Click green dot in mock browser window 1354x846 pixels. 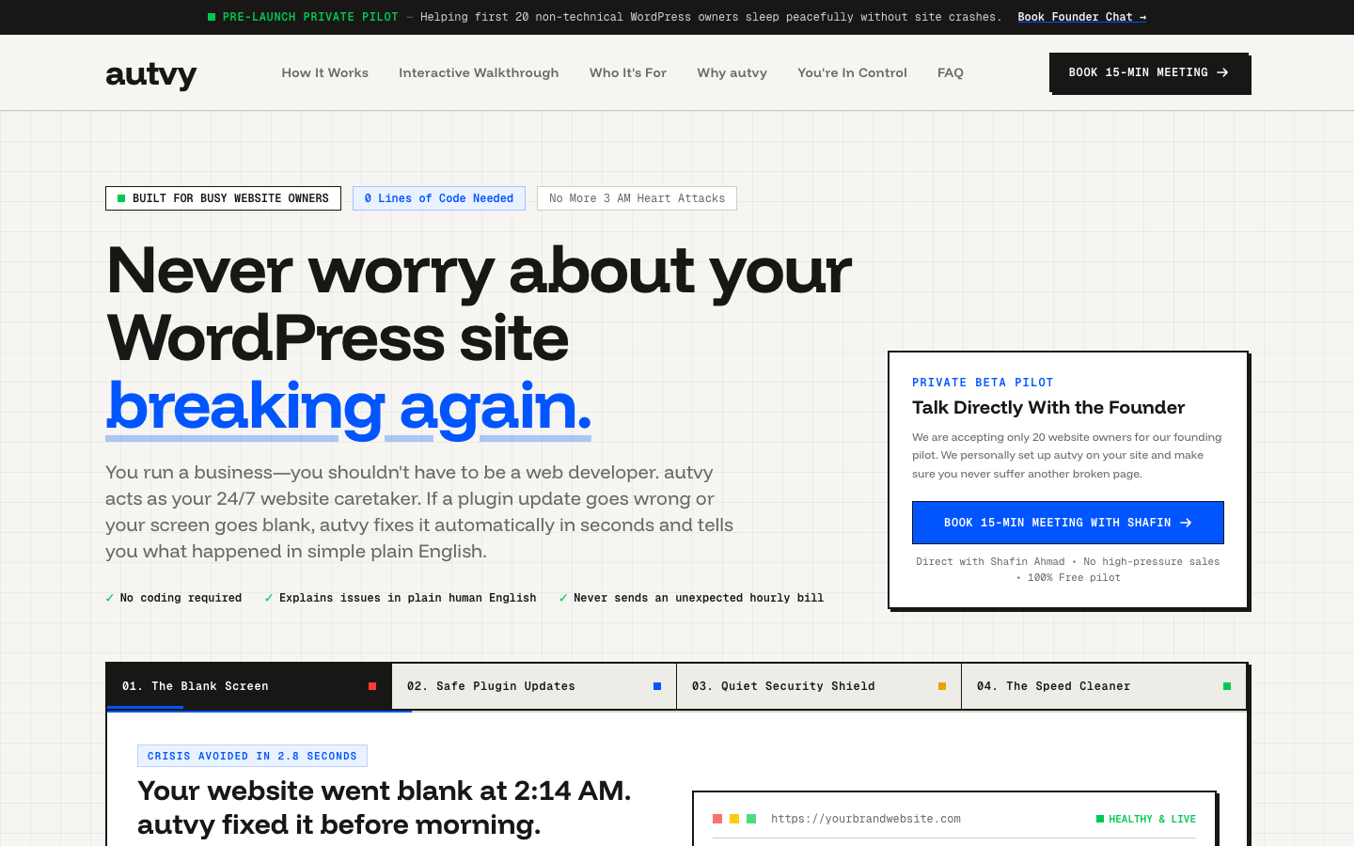pyautogui.click(x=751, y=819)
